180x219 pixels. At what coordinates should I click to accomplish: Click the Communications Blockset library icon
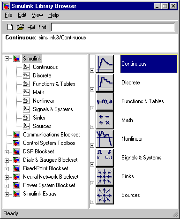tap(16, 135)
